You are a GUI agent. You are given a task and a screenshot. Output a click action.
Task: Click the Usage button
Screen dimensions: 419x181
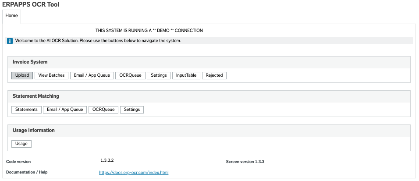(21, 144)
